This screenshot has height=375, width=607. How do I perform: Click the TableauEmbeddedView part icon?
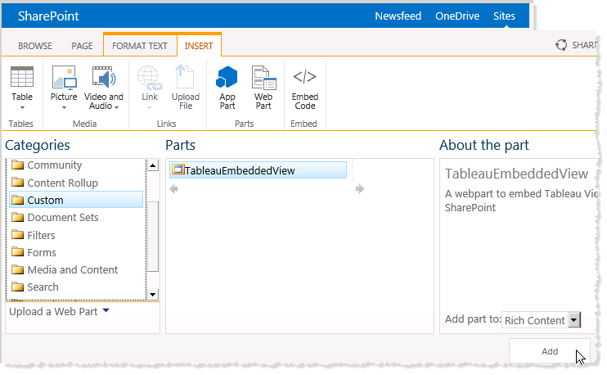[178, 169]
